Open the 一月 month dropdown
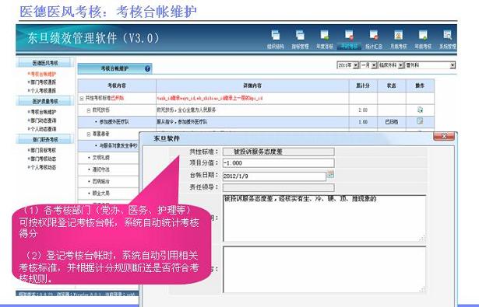Viewport: 479px width, 307px height. pos(368,65)
